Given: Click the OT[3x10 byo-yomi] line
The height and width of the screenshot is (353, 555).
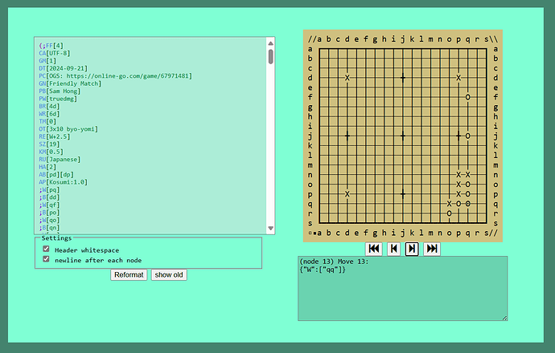Looking at the screenshot, I should click(68, 129).
